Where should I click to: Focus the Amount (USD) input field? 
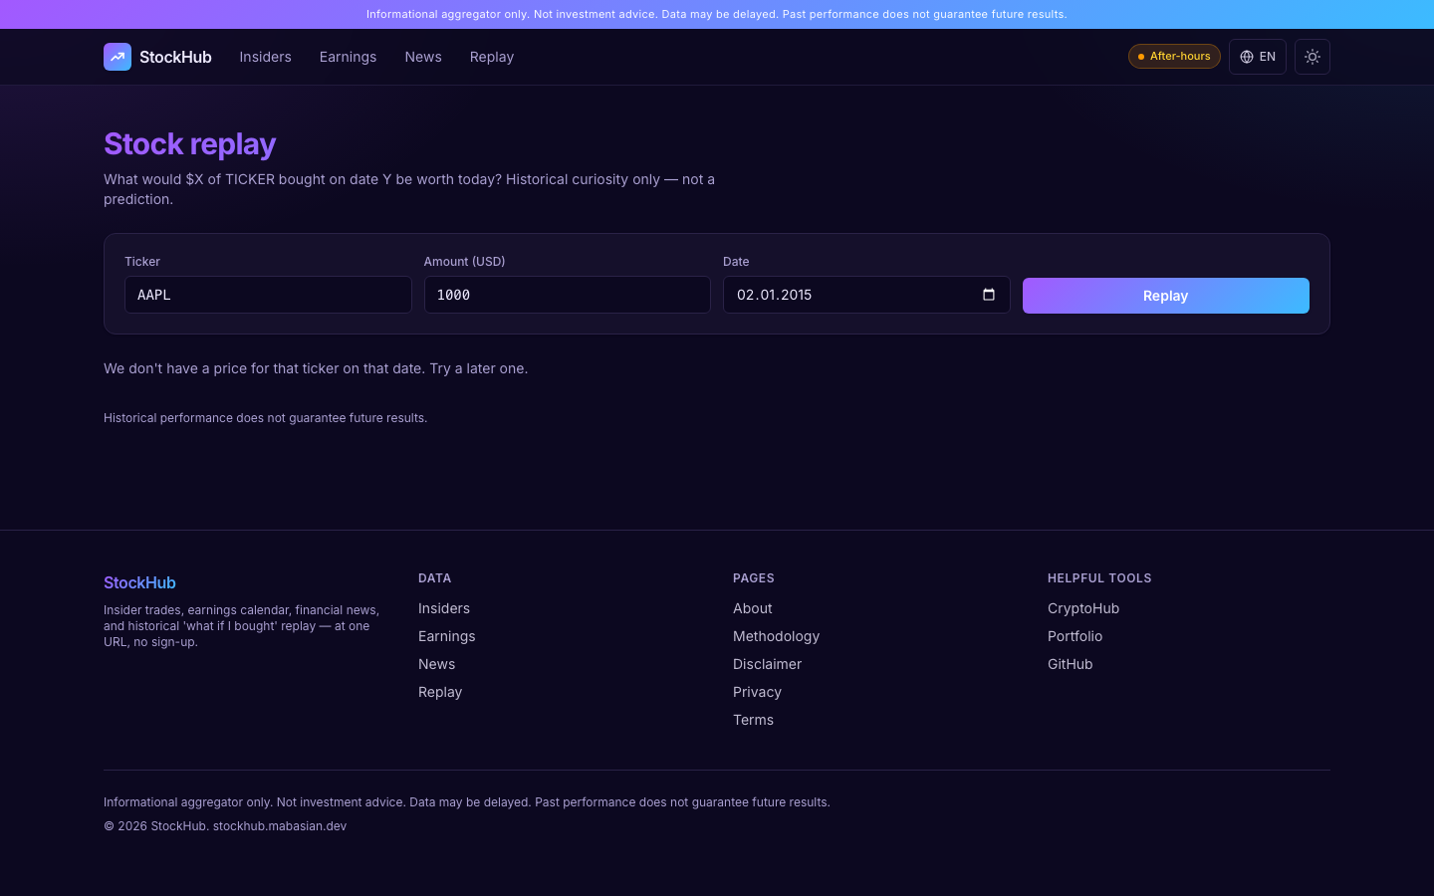tap(568, 295)
